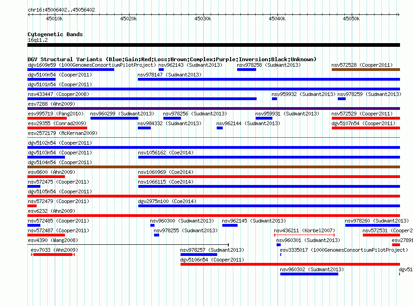Click the red esv7033 (Ahn2009) bar
This screenshot has width=413, height=306.
[53, 255]
